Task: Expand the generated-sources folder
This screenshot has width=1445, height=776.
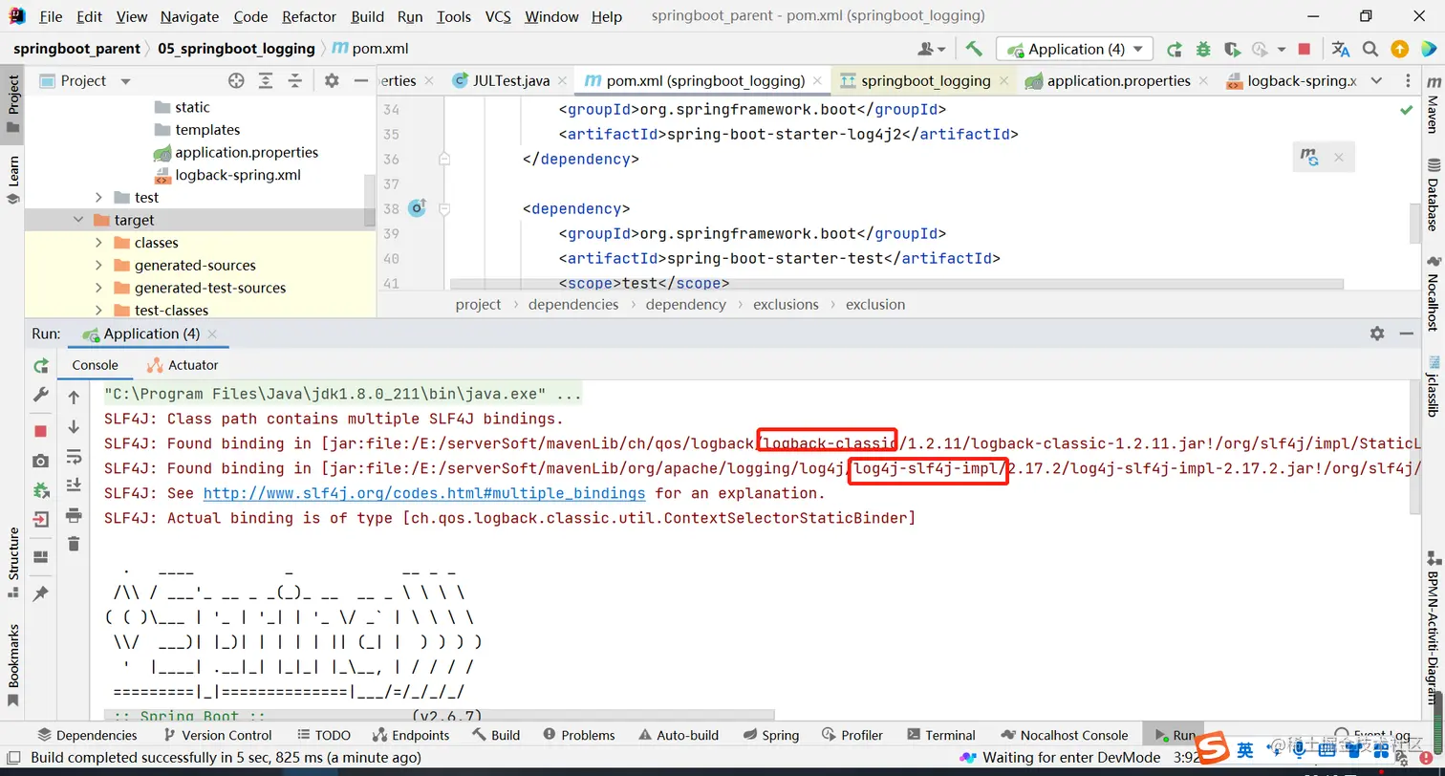Action: tap(98, 265)
